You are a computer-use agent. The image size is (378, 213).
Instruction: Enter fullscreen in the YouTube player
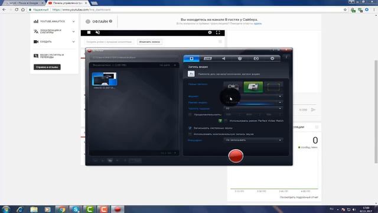(x=218, y=33)
